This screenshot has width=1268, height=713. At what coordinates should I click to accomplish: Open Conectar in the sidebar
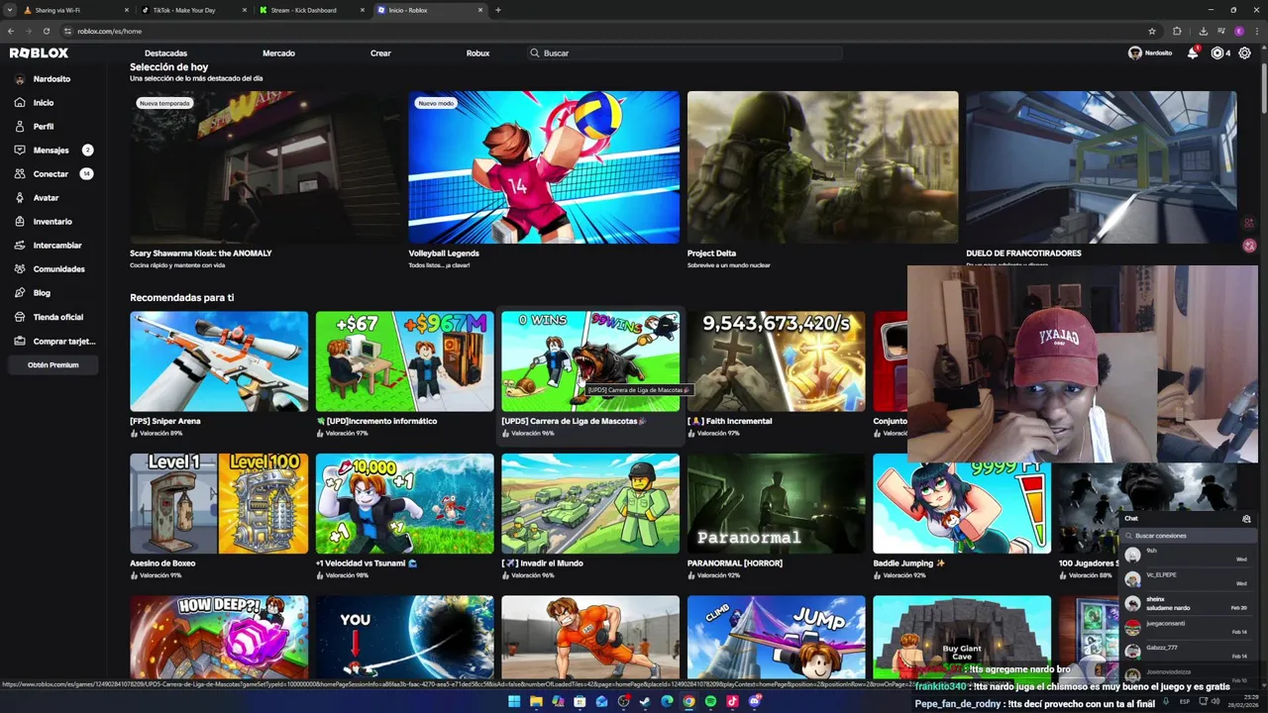[52, 174]
